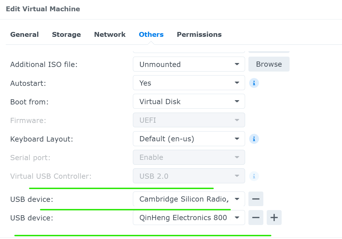This screenshot has height=239, width=342.
Task: Open the Keyboard Layout Default (en-us) dropdown
Action: click(189, 139)
